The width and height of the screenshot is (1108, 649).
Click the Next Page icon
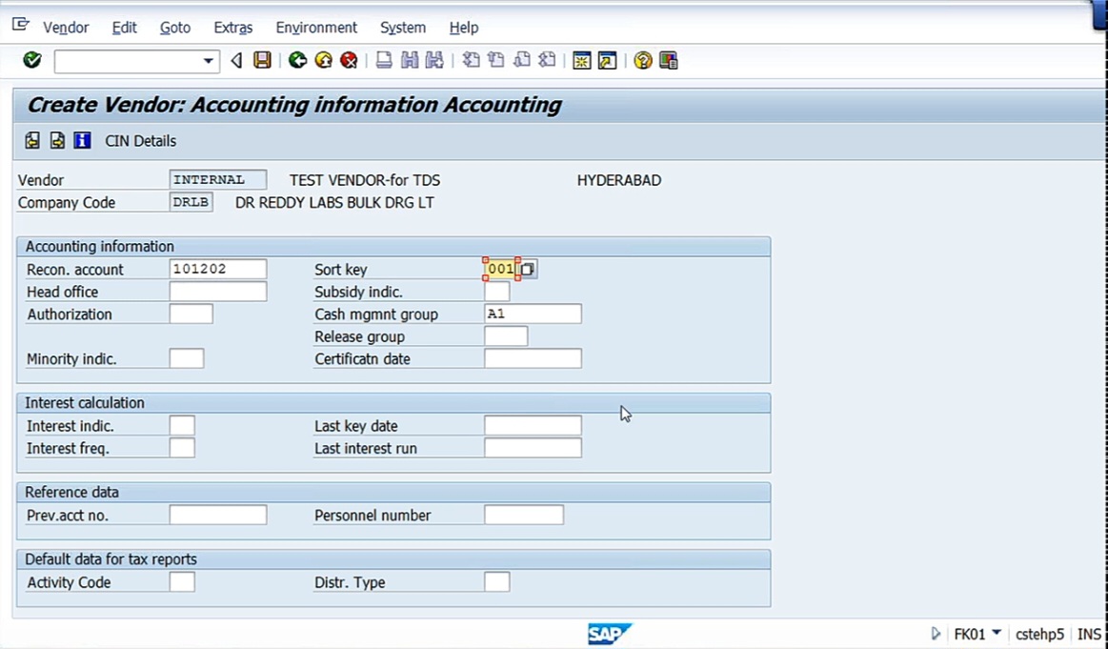coord(521,60)
